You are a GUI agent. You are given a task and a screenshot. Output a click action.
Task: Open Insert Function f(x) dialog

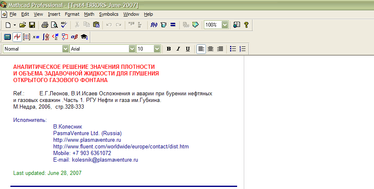[x=154, y=25]
